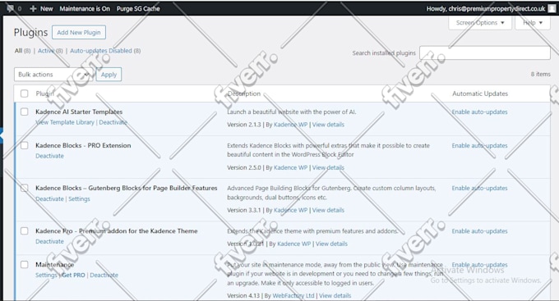Deactivate Kadence Blocks - PRO Extension
This screenshot has height=301, width=559.
click(49, 156)
